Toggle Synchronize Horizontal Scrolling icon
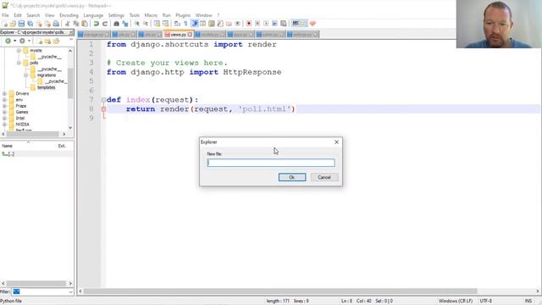Screen dimensions: 542x305 pyautogui.click(x=166, y=24)
